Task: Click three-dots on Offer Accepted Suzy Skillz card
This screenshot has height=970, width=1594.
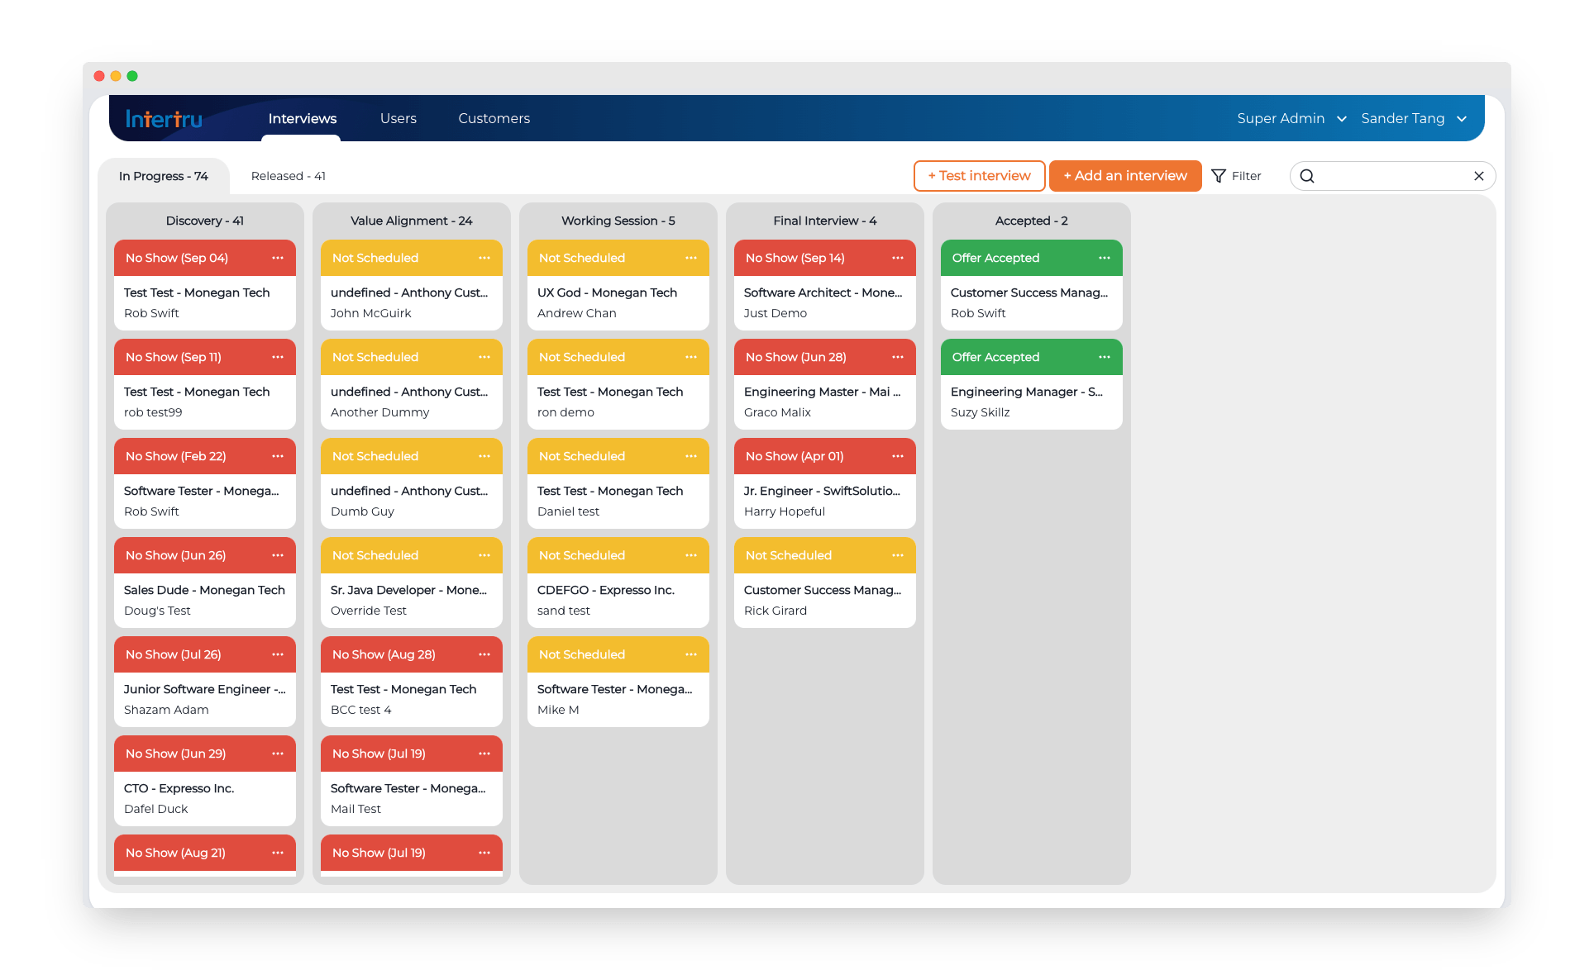Action: click(x=1105, y=357)
